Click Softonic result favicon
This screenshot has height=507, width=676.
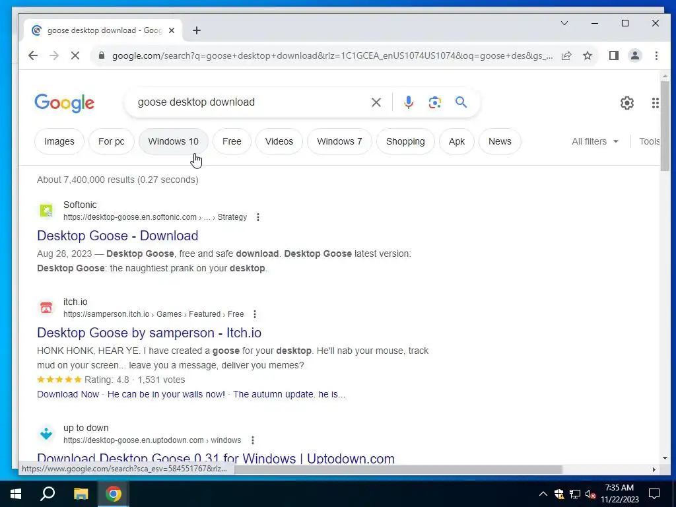point(46,211)
